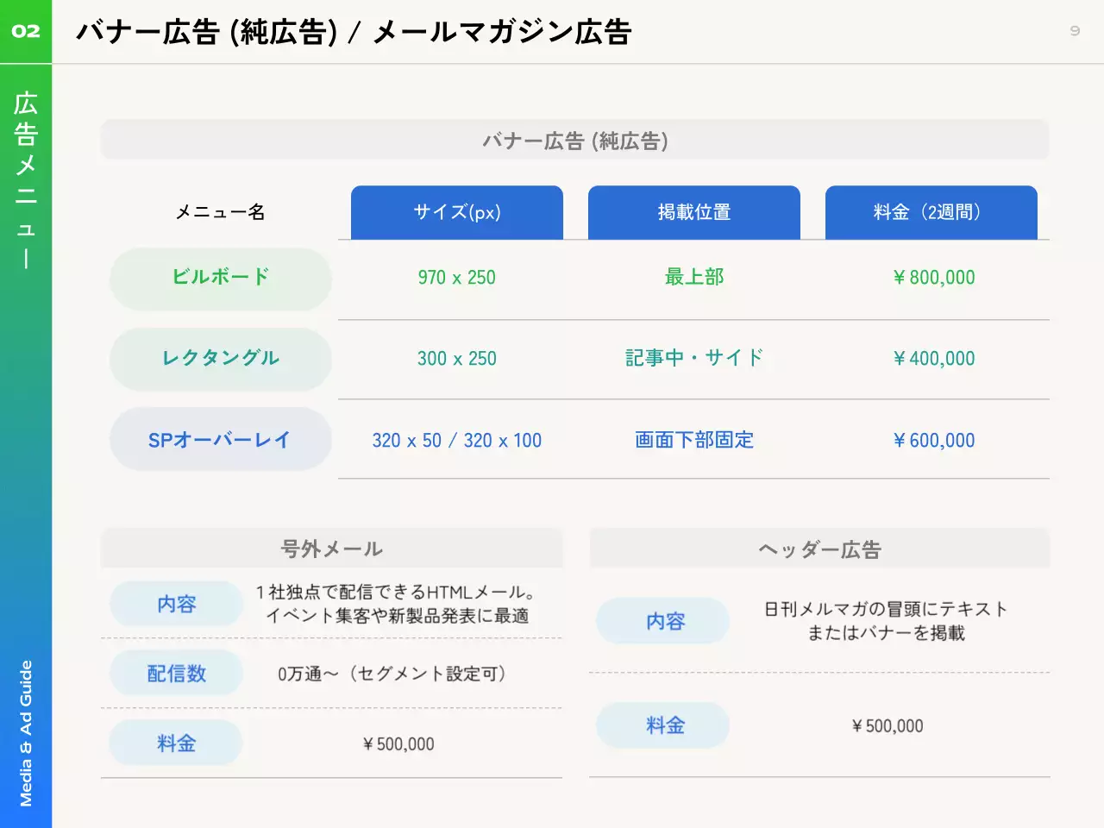Click the Media & Ad Guide sidebar text

click(x=26, y=733)
